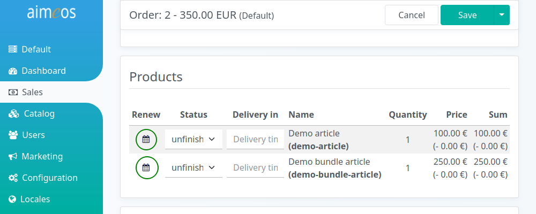Click the Locales globe icon
536x214 pixels.
point(12,200)
